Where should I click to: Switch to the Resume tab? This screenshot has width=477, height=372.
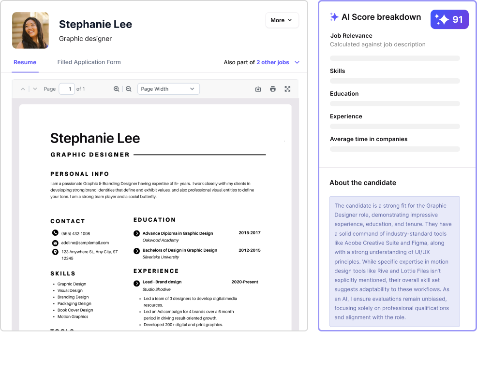coord(25,62)
